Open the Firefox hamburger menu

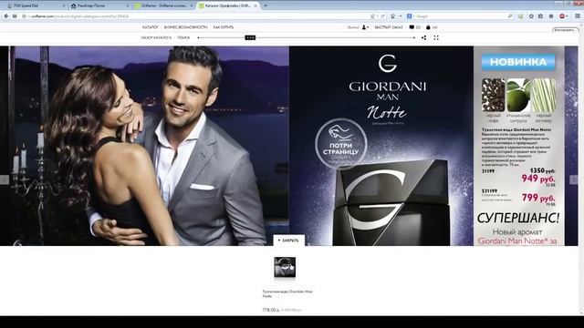(578, 16)
